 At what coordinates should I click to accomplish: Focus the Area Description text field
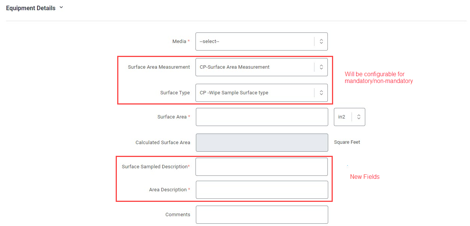click(262, 190)
